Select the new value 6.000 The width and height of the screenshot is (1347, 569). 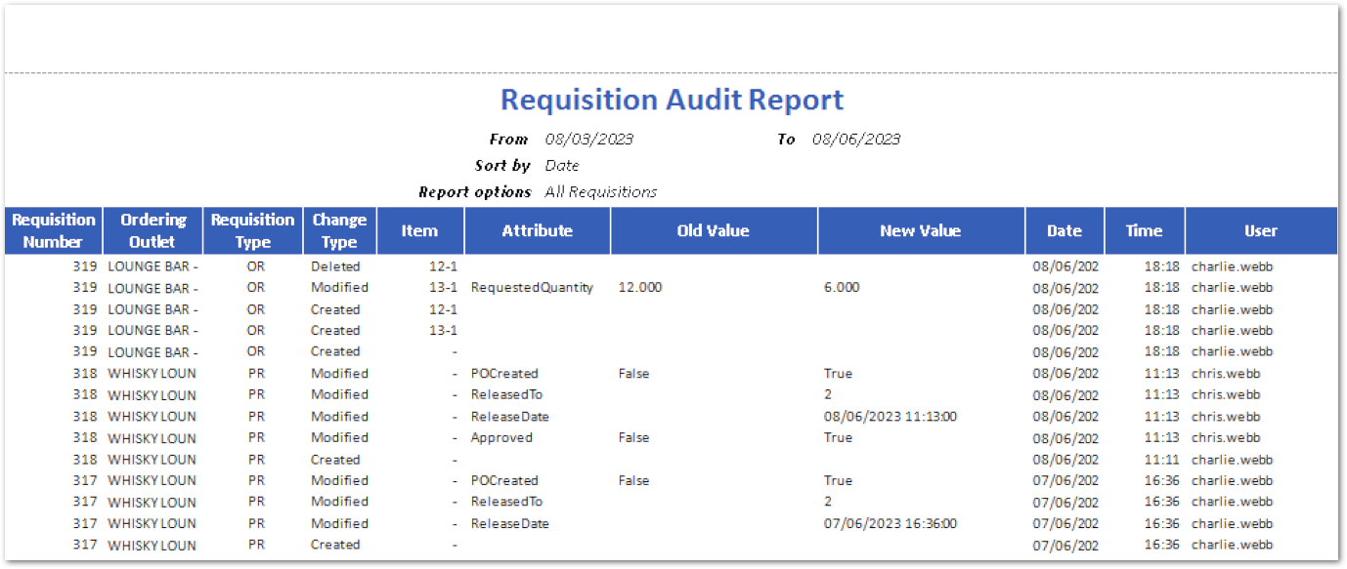tap(842, 288)
